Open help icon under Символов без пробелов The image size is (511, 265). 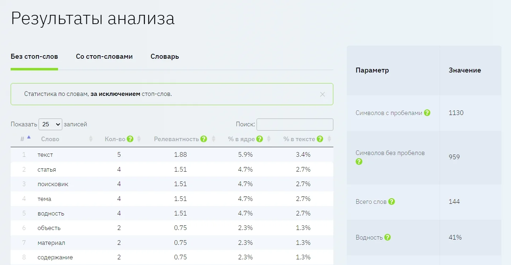pyautogui.click(x=359, y=162)
